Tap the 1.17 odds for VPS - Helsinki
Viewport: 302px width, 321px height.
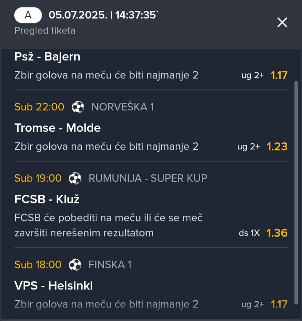coord(279,304)
